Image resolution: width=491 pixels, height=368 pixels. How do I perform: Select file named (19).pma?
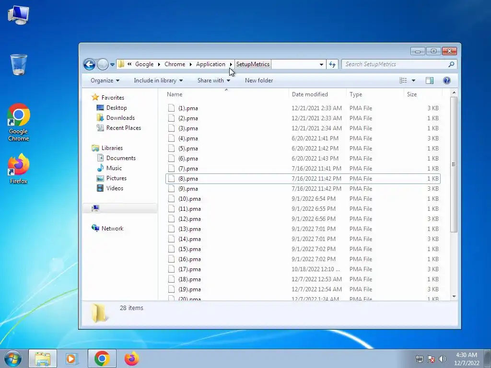tap(189, 289)
